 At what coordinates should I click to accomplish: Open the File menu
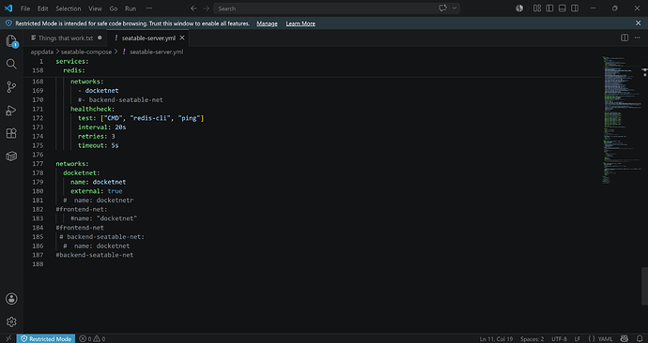(24, 8)
